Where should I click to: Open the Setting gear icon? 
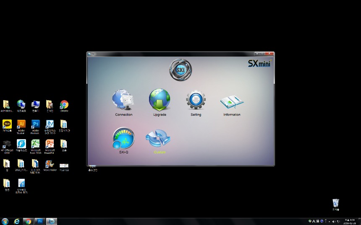tap(196, 100)
